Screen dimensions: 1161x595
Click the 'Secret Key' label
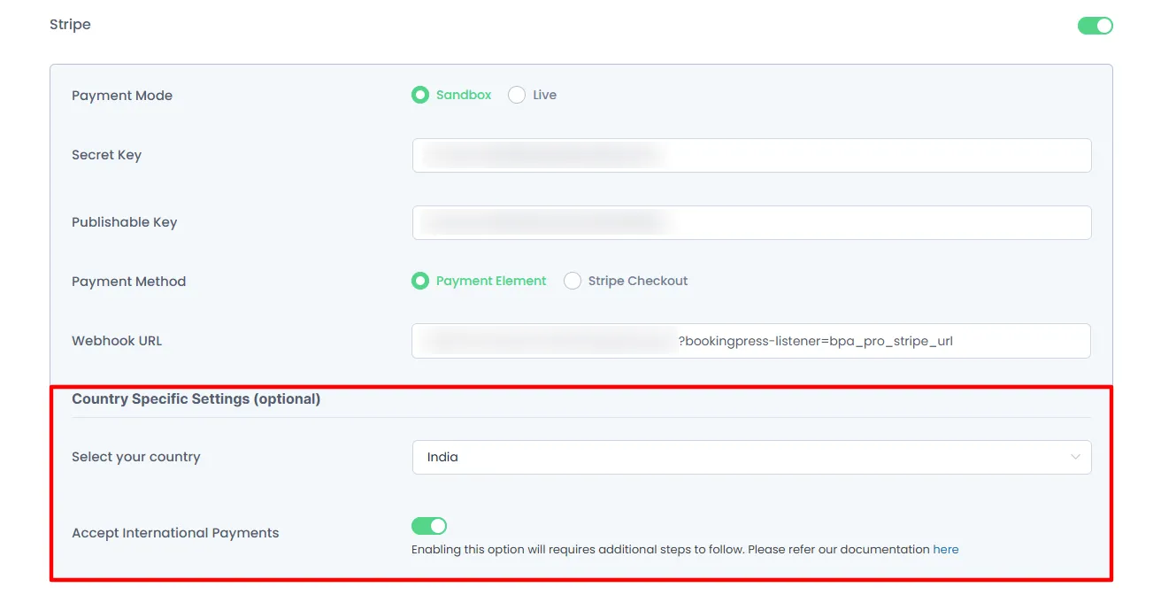point(106,155)
